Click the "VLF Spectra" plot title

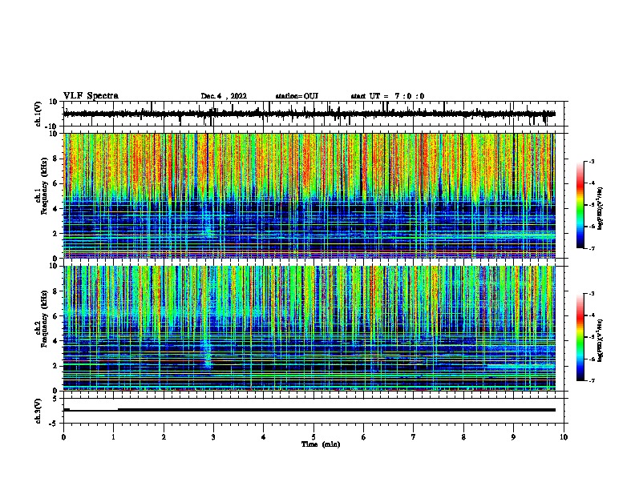click(91, 96)
